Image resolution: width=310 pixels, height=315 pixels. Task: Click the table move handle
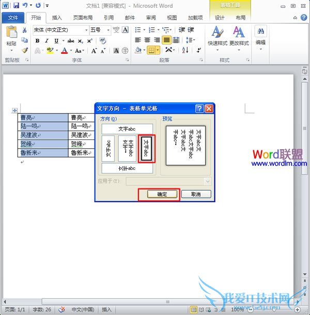click(14, 111)
